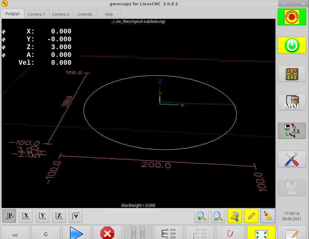Toggle fullscreen preview button
The width and height of the screenshot is (309, 239).
click(x=261, y=233)
